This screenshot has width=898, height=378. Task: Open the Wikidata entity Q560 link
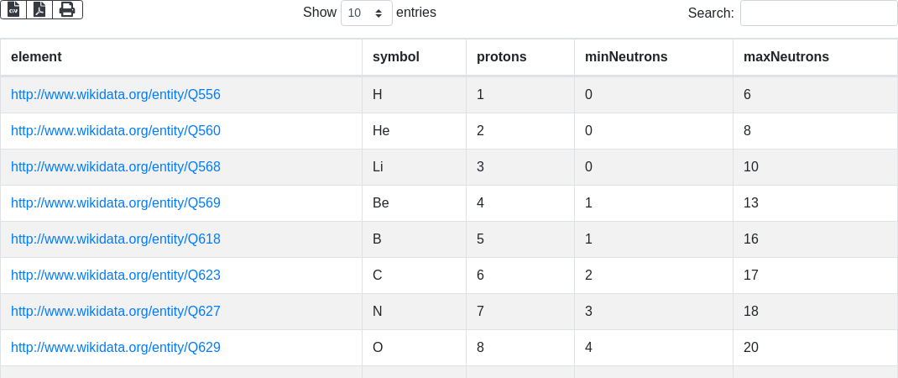[116, 130]
